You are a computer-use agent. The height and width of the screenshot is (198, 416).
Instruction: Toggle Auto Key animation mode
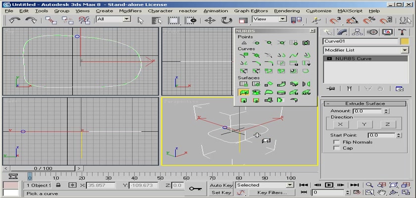(x=221, y=185)
